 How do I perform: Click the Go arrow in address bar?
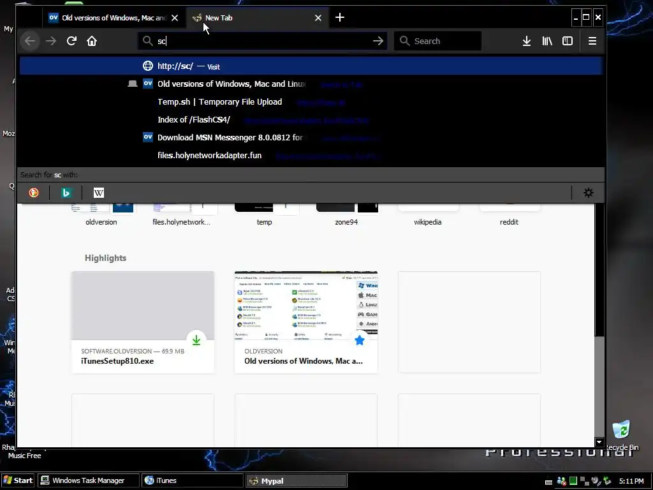coord(378,41)
